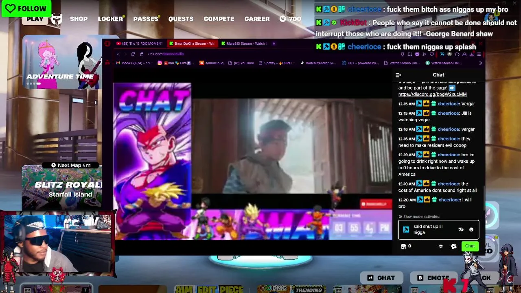
Task: Open the Fortnite CAREER tab
Action: [x=257, y=19]
